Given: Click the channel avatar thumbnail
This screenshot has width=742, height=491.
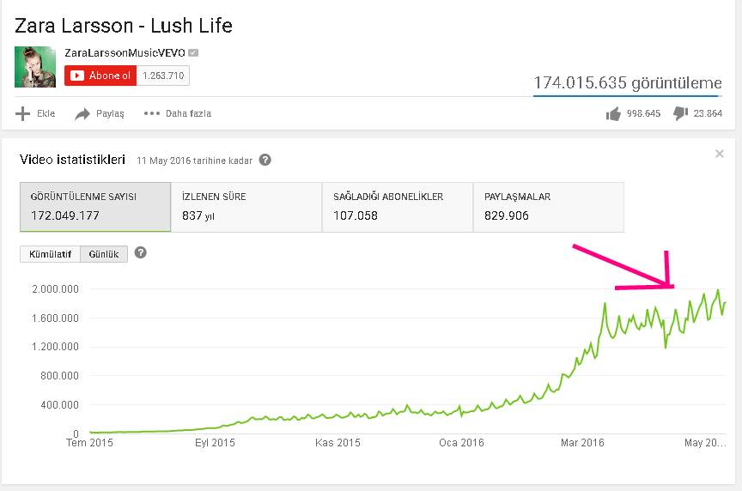Looking at the screenshot, I should (x=35, y=67).
